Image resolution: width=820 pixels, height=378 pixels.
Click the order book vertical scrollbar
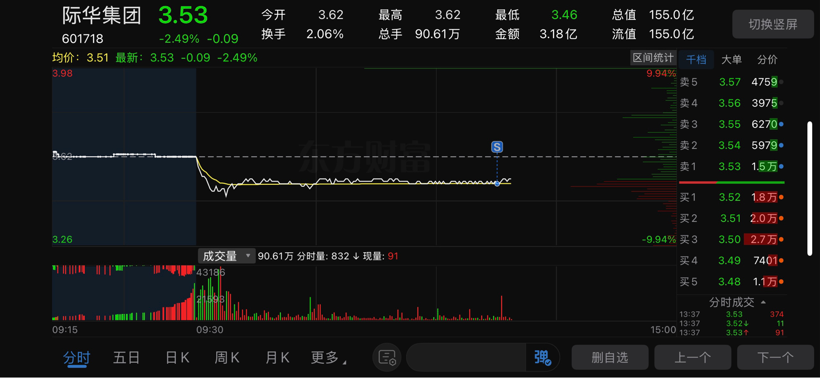810,189
